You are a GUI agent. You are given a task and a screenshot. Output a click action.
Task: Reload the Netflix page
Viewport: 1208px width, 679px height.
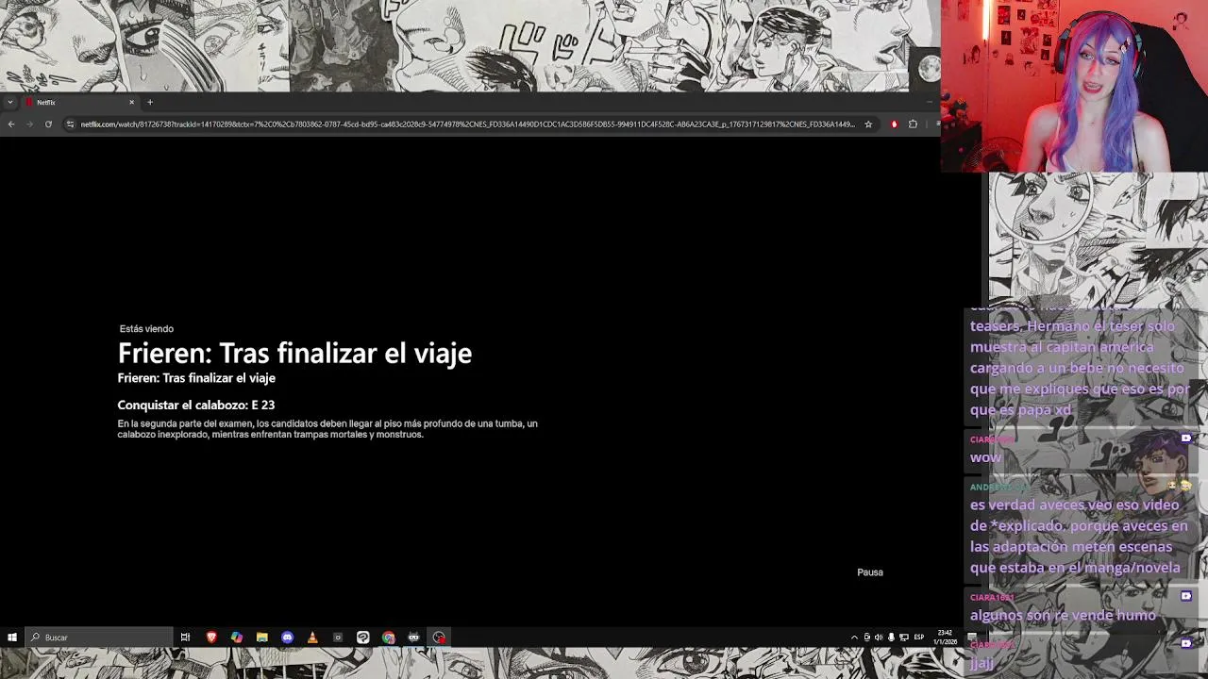[48, 124]
